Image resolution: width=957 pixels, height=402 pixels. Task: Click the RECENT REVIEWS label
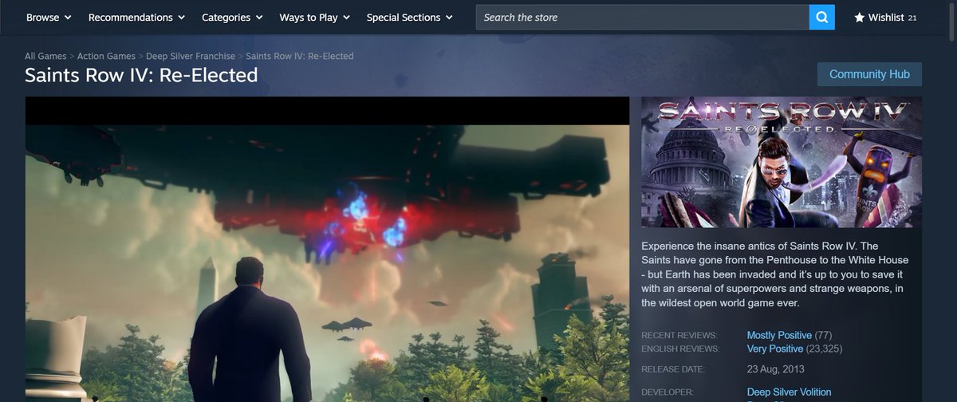coord(679,335)
